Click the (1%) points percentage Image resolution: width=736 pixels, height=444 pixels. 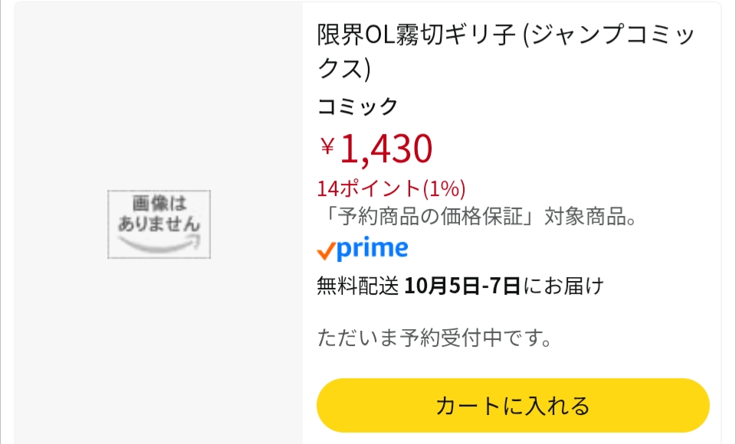445,188
